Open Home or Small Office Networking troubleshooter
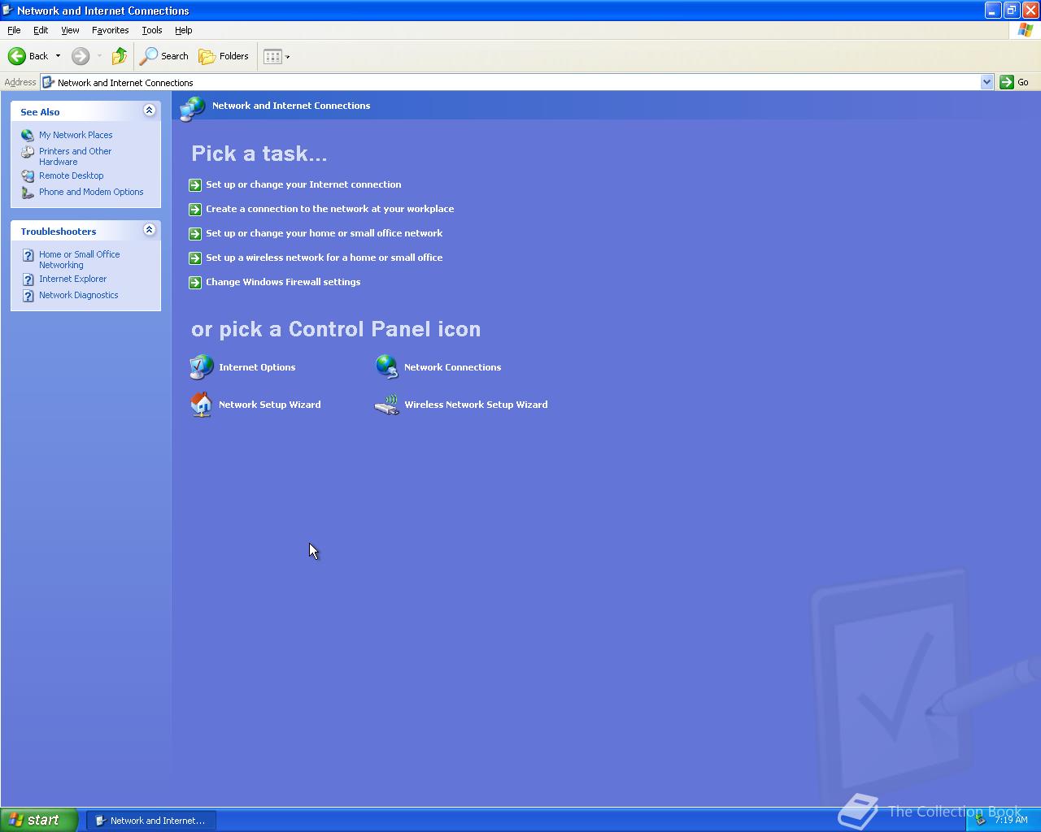 [x=79, y=259]
